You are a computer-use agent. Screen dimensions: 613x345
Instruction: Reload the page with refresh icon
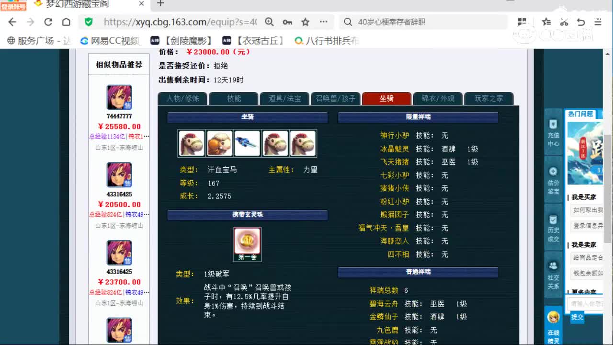point(48,22)
